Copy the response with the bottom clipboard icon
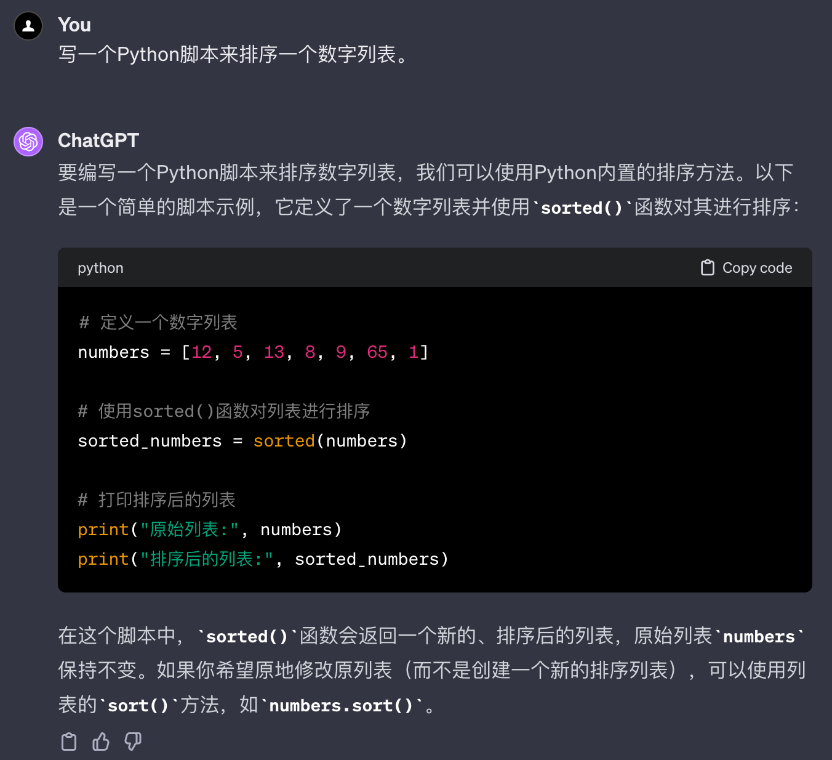The height and width of the screenshot is (760, 832). (x=69, y=742)
